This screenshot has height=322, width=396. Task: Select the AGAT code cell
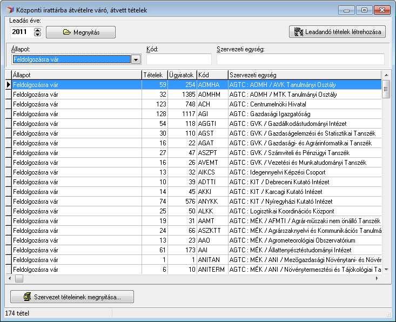coord(212,143)
